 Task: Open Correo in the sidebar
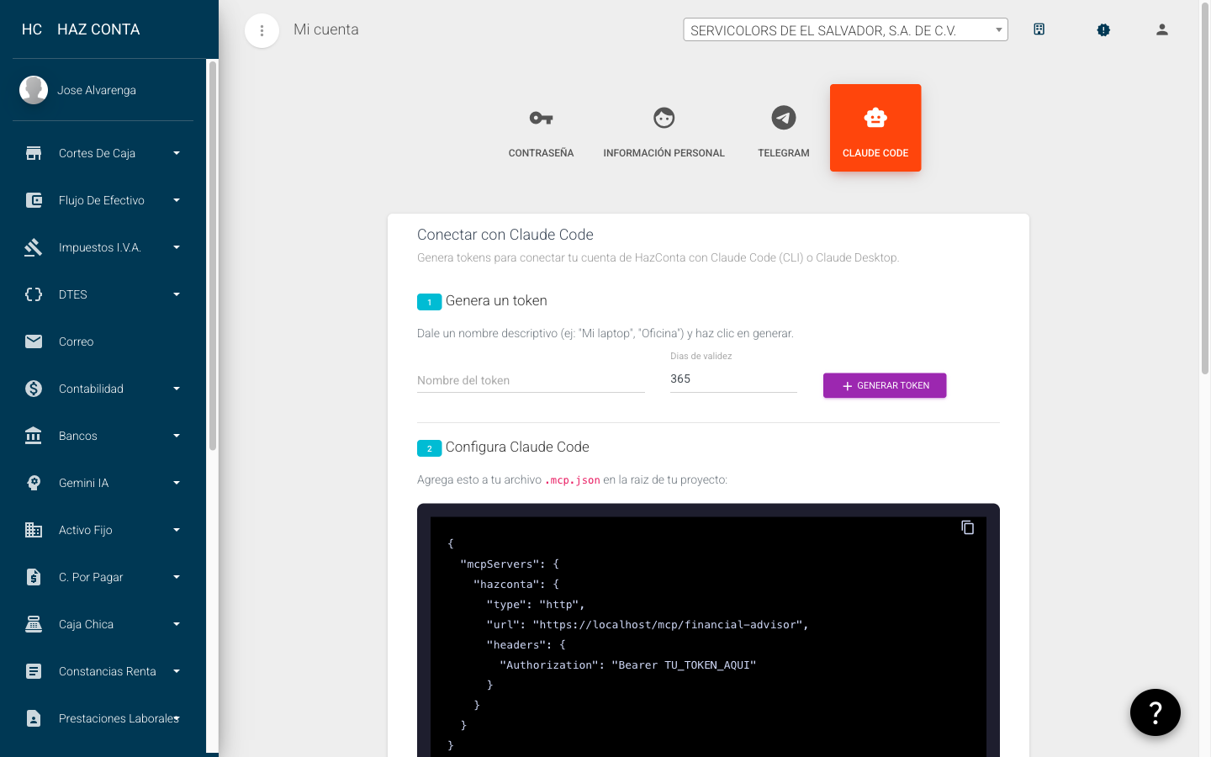(x=103, y=341)
